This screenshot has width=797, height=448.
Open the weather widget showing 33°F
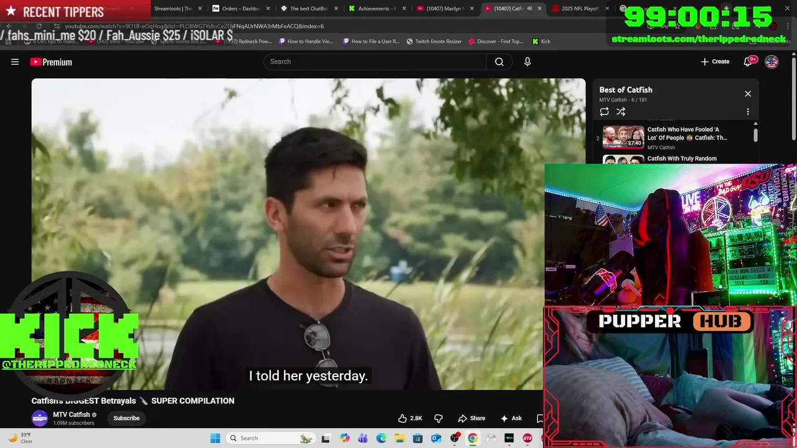[20, 438]
